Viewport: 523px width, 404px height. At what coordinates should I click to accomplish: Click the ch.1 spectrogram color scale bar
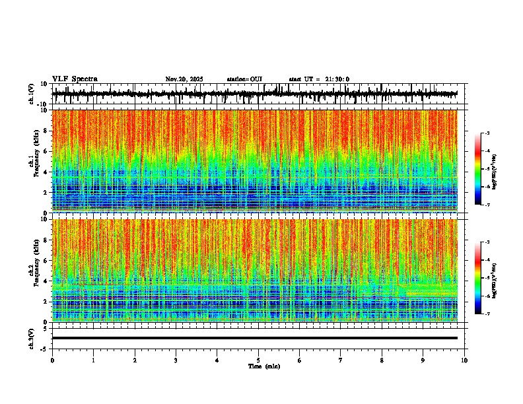[x=478, y=169]
